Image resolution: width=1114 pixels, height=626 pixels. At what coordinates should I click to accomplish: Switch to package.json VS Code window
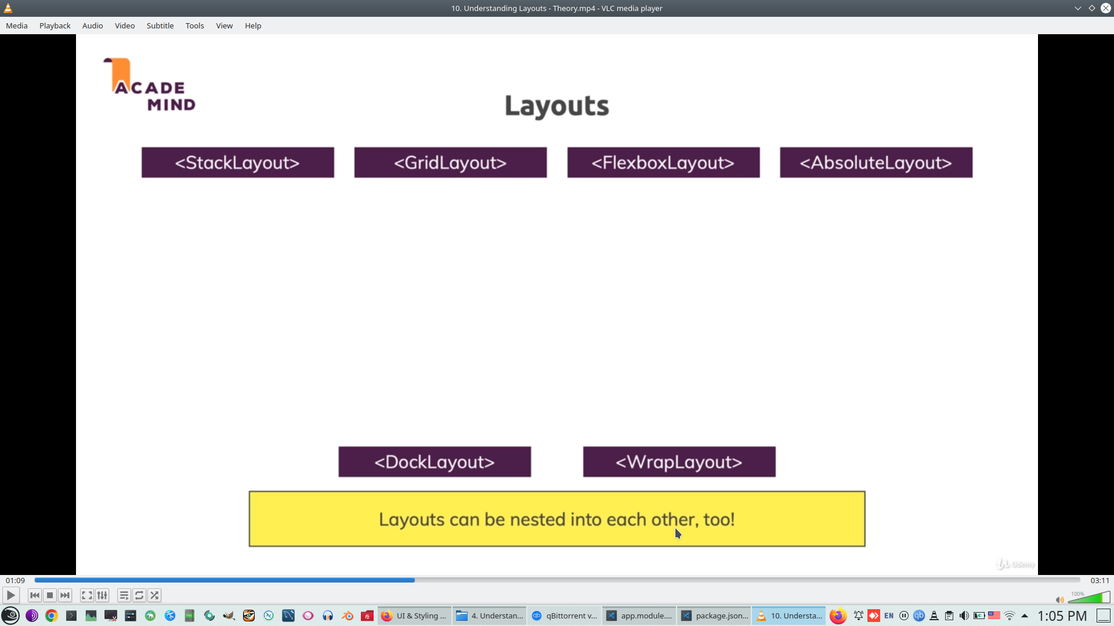(714, 616)
